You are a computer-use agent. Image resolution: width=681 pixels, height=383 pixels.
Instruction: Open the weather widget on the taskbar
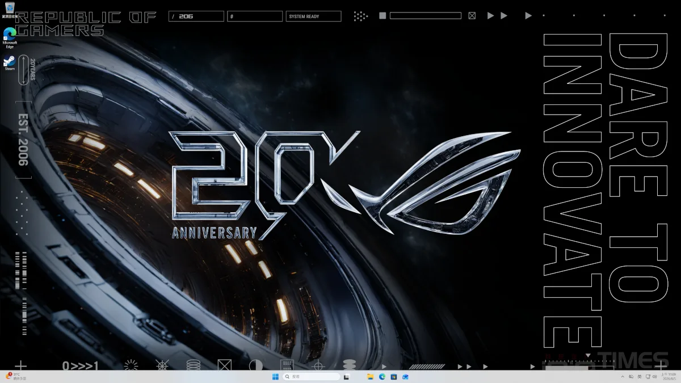(15, 377)
